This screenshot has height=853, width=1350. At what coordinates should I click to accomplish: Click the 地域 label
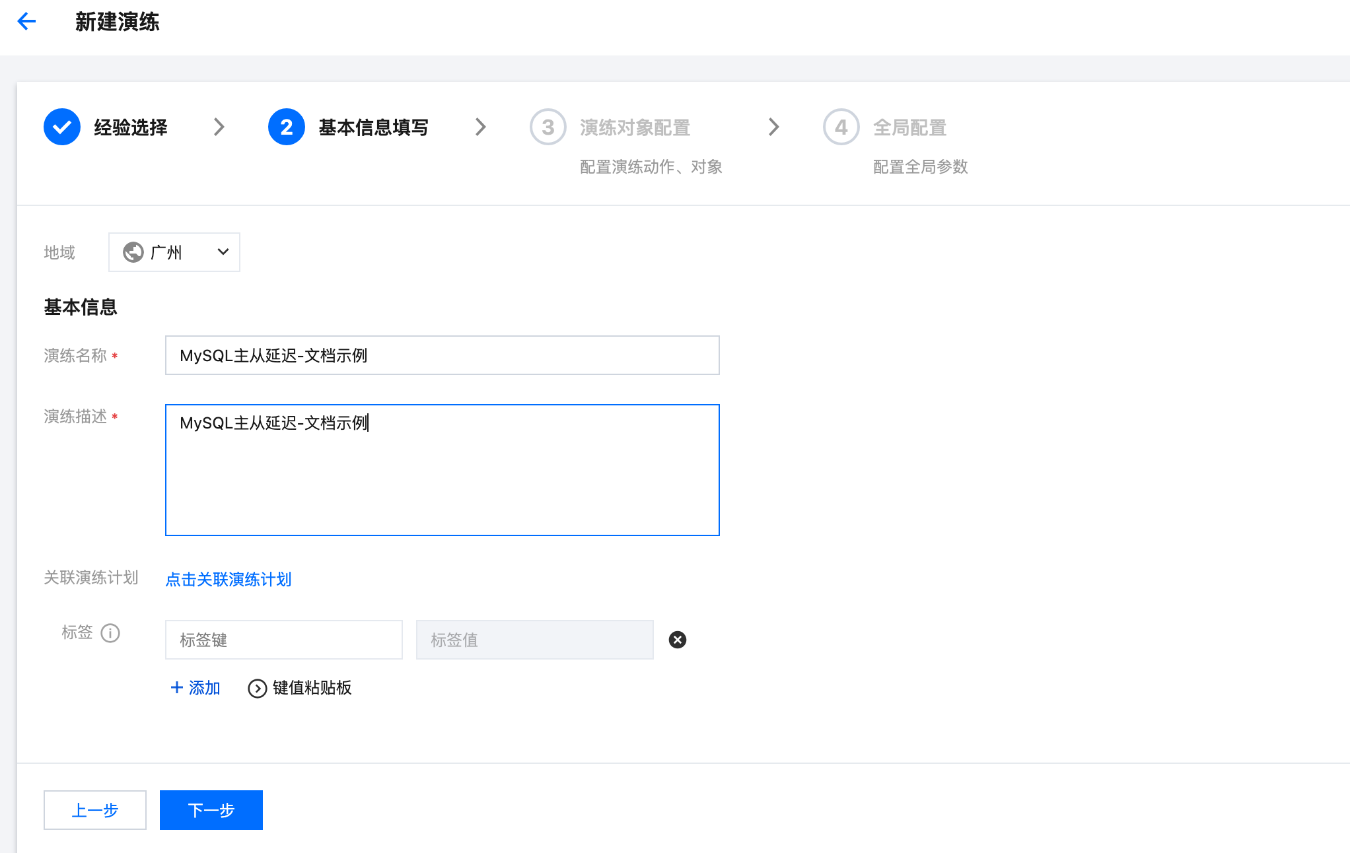coord(59,252)
